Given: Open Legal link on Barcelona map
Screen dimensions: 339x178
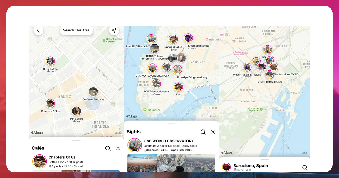Looking at the screenshot, I should [305, 152].
